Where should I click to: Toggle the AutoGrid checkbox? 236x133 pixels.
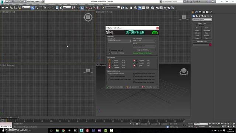pyautogui.click(x=197, y=25)
